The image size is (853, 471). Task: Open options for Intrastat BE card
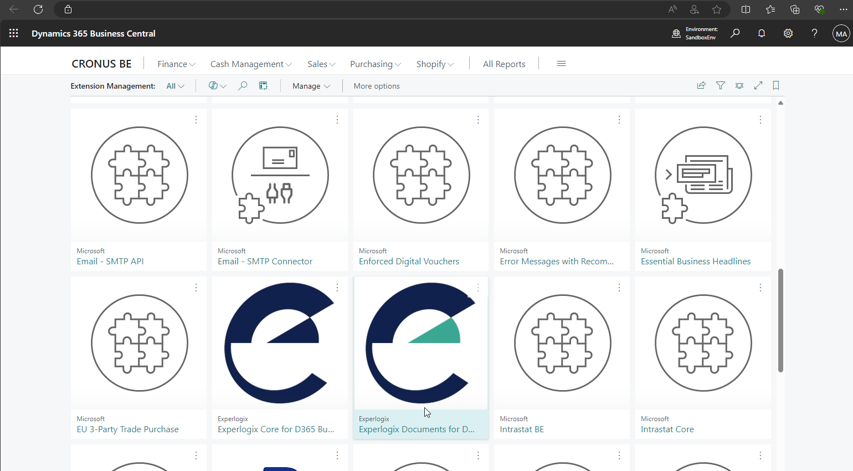(619, 288)
